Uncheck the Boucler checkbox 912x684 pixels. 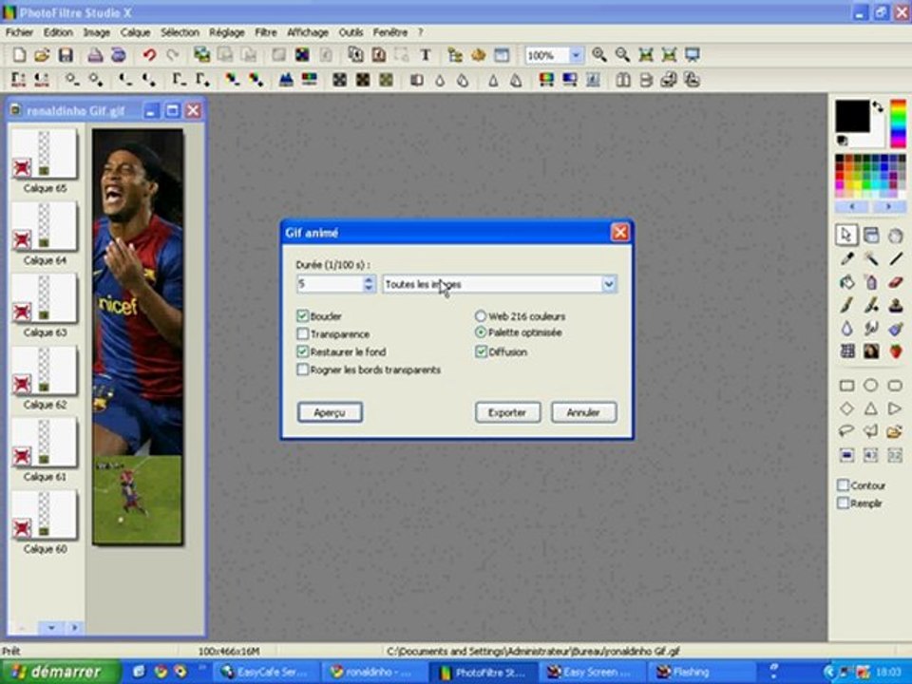[x=302, y=315]
